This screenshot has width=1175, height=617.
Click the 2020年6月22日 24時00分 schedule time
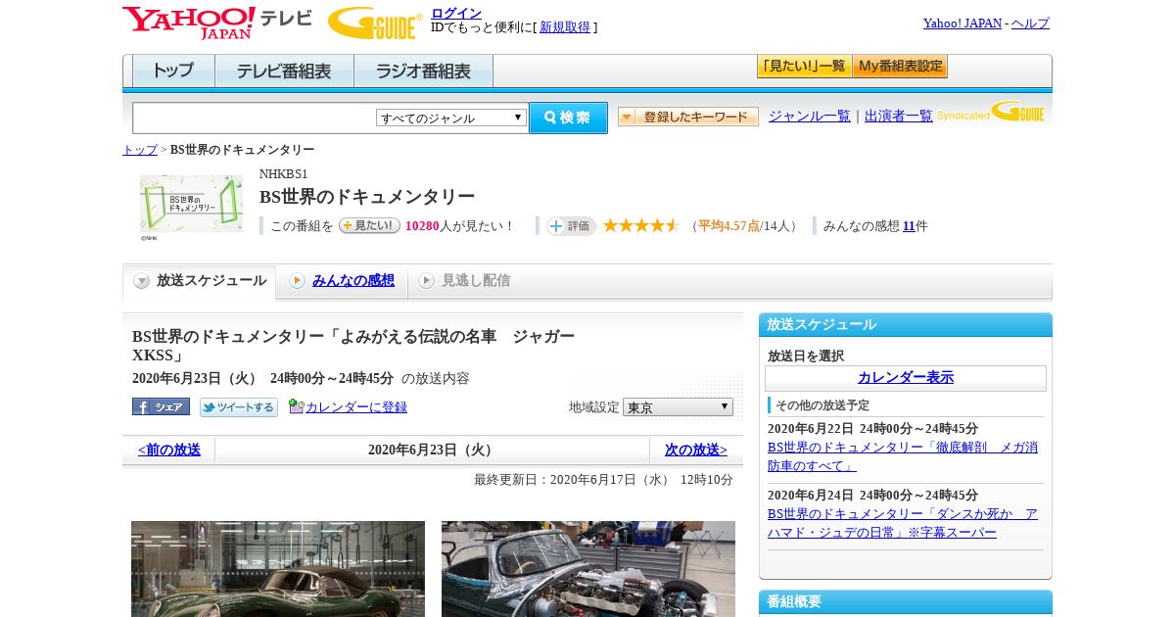tap(872, 429)
